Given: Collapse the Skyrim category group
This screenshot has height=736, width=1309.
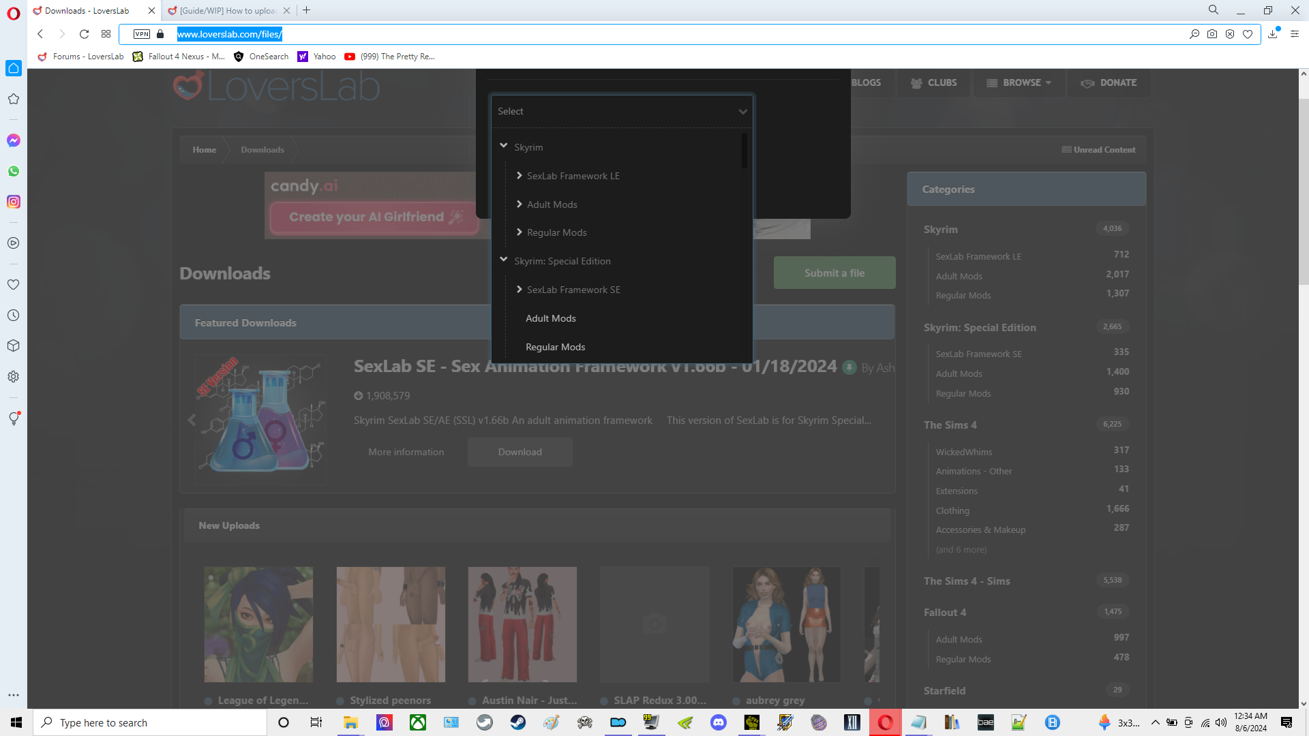Looking at the screenshot, I should [504, 146].
